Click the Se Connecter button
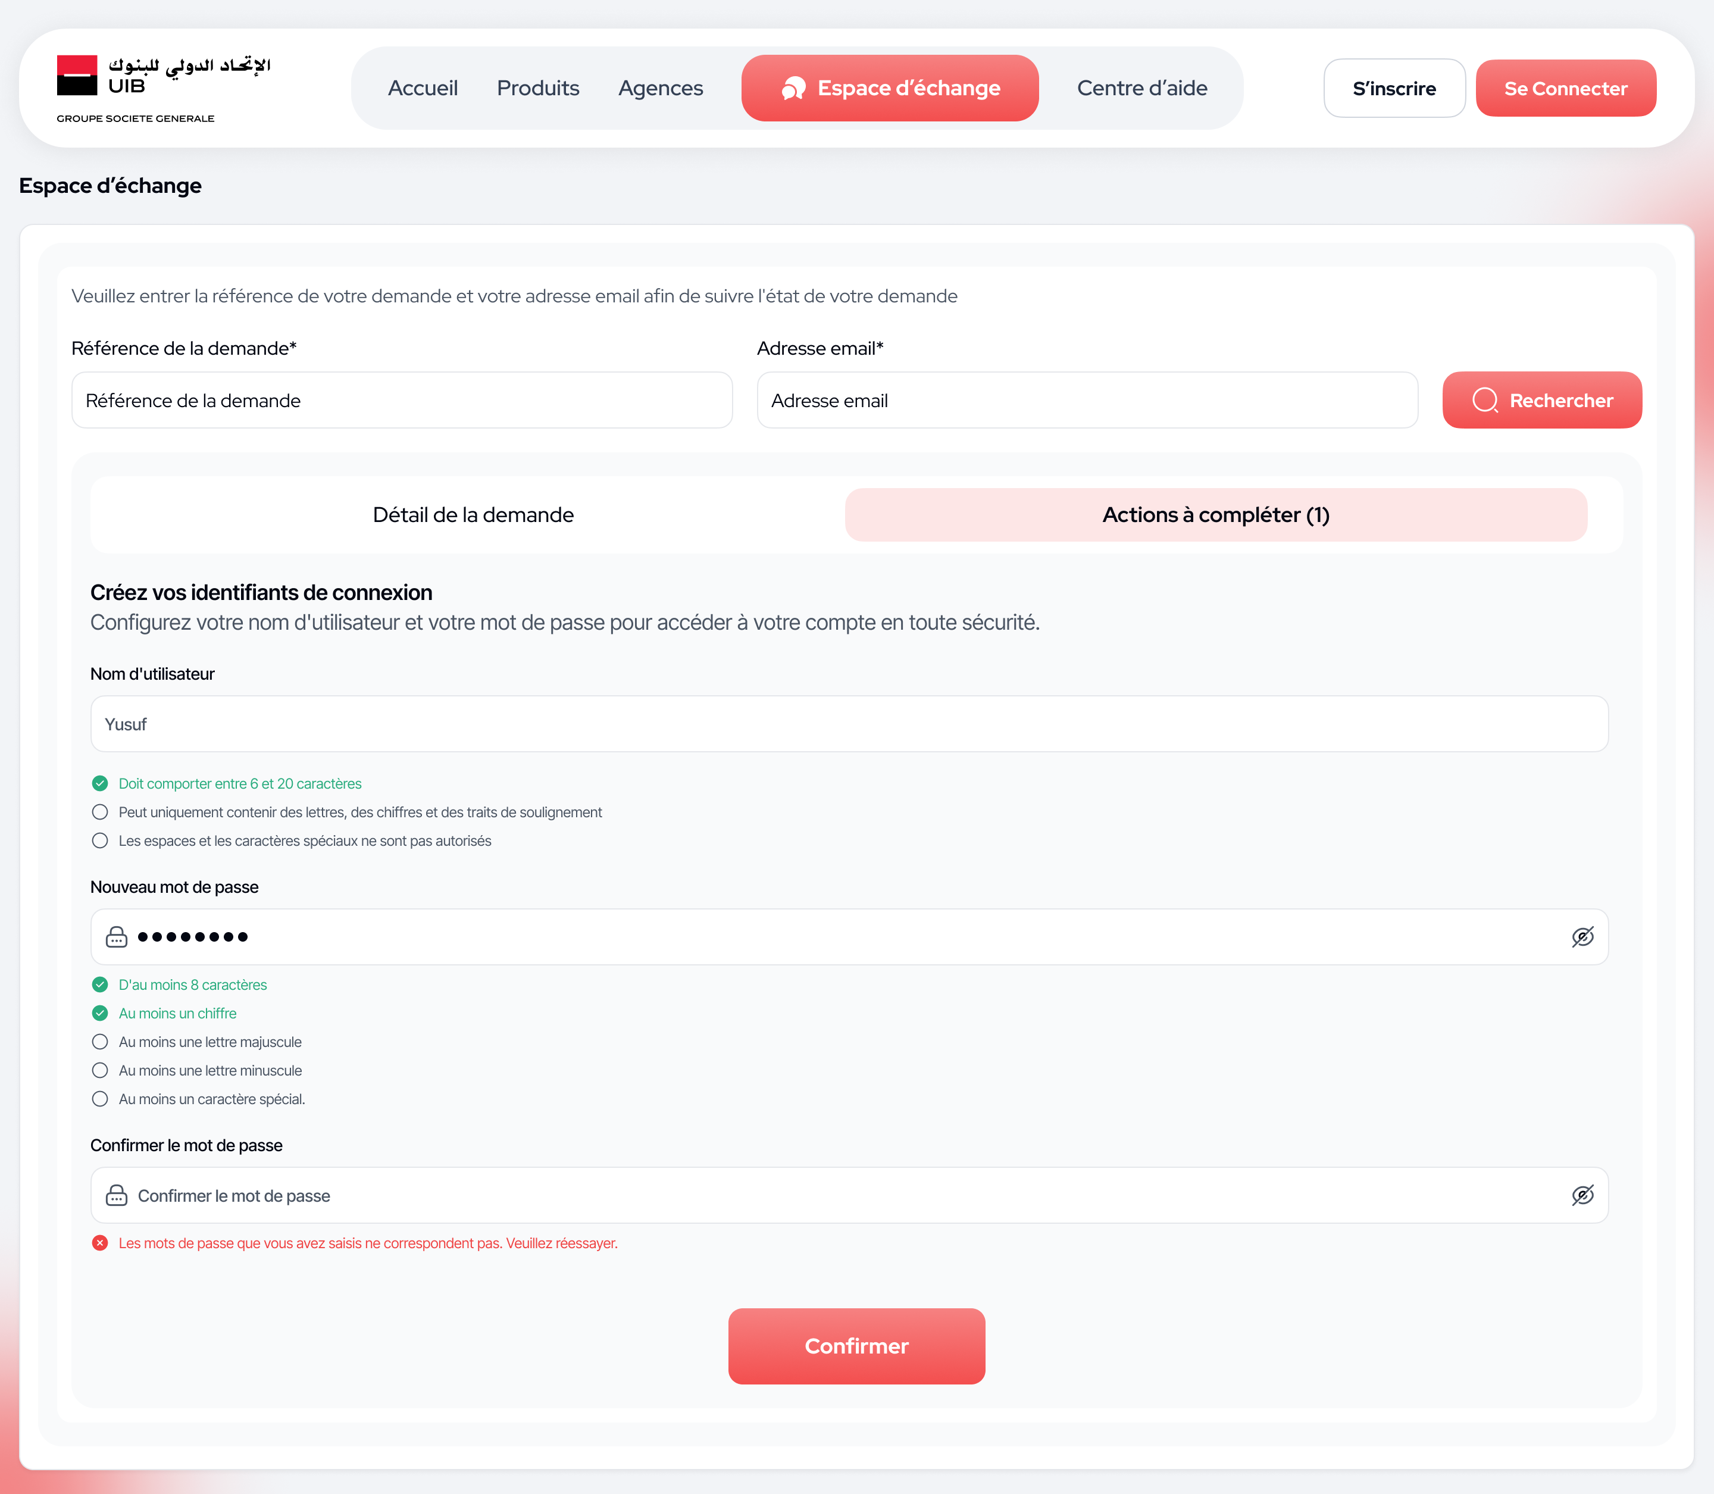 point(1566,88)
